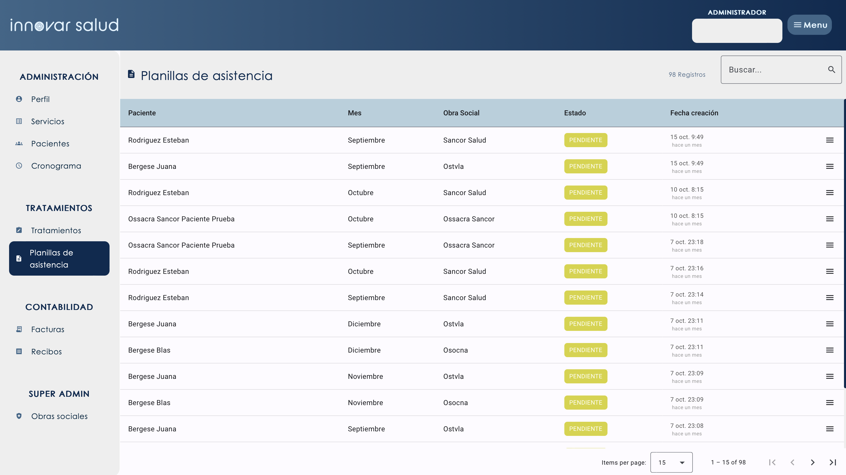Image resolution: width=846 pixels, height=475 pixels.
Task: Sort by Mes column header
Action: [354, 113]
